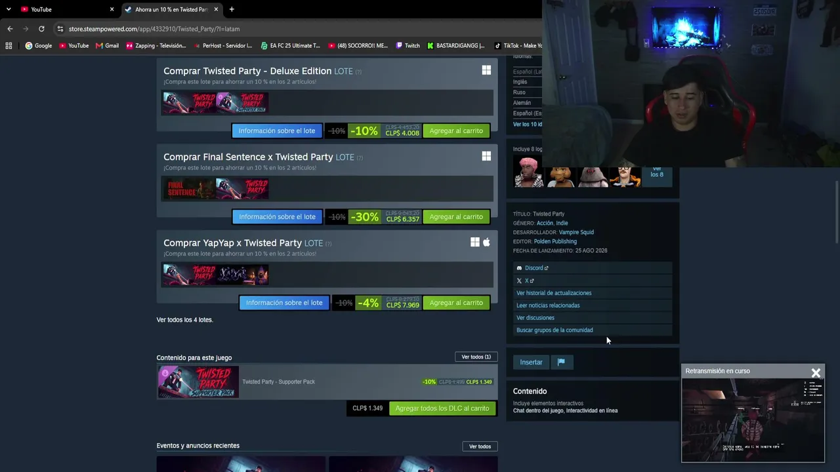Open the Twitch bookmark
Screen dimensions: 840x472
coord(408,46)
